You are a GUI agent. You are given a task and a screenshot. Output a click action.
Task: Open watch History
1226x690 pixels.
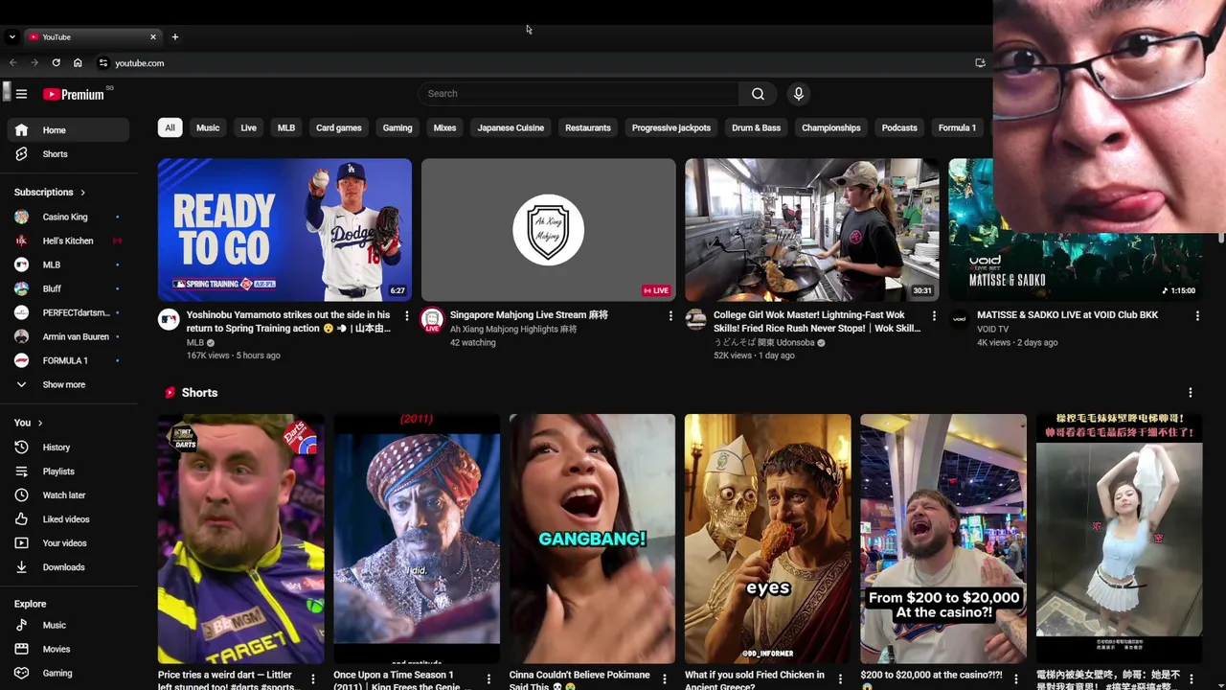click(x=67, y=448)
